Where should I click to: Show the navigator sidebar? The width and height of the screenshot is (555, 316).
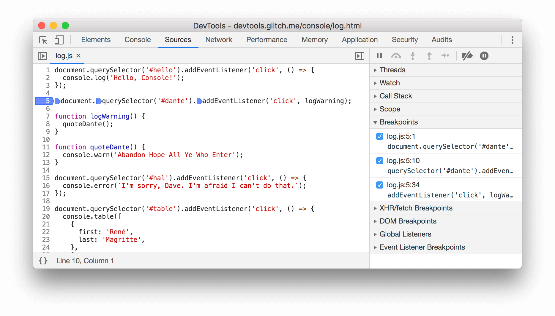pyautogui.click(x=42, y=56)
